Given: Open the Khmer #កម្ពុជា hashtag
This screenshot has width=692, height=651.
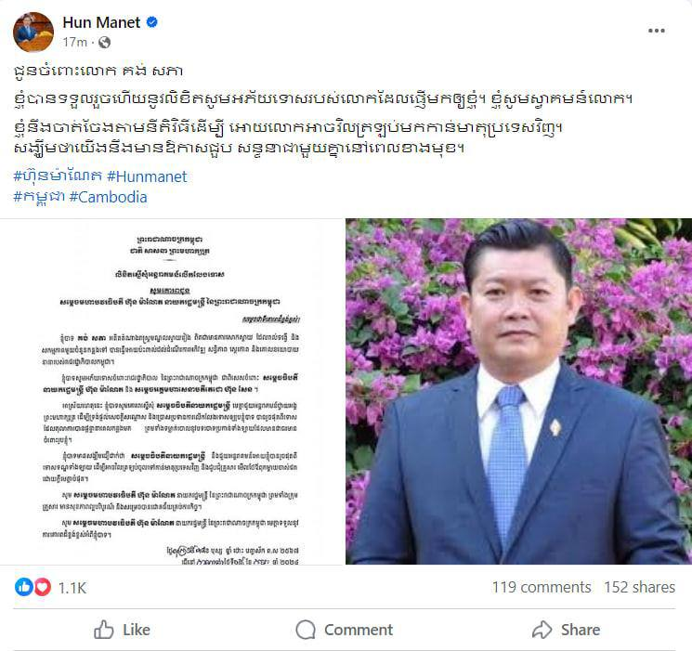Looking at the screenshot, I should pos(39,197).
